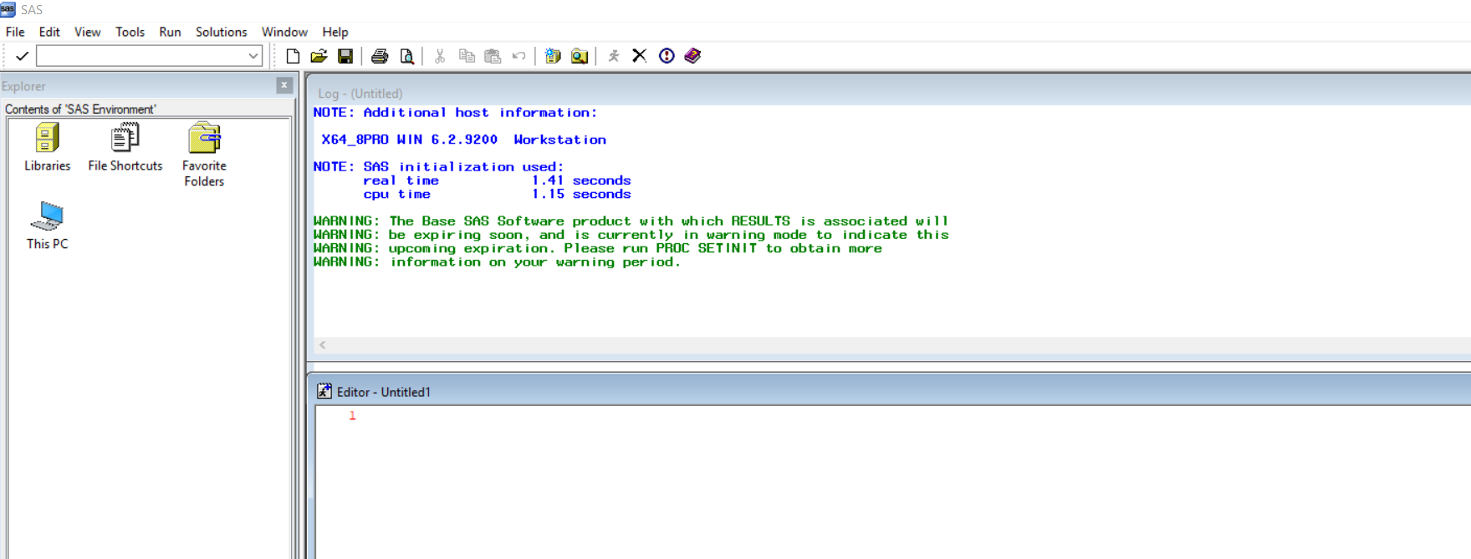Open the Libraries icon in Explorer
The image size is (1471, 559).
coord(47,147)
